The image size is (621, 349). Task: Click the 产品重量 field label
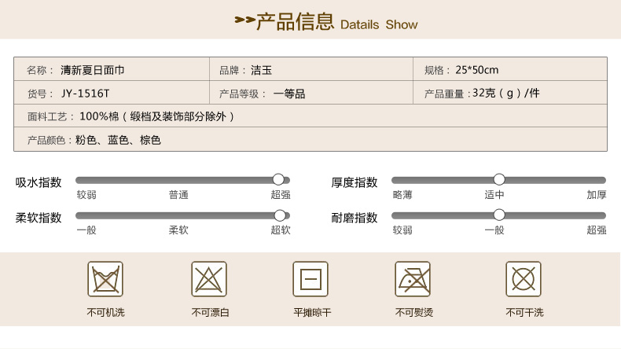pos(447,94)
